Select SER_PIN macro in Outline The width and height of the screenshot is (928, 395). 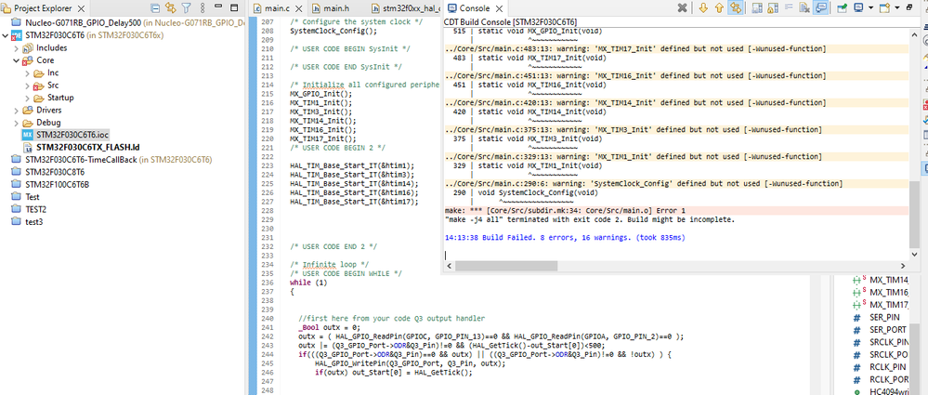pos(884,318)
